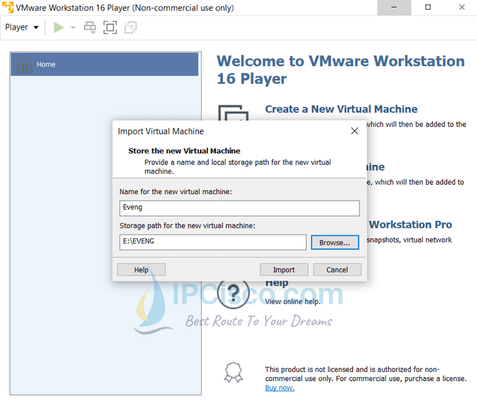Cancel the import dialog
477x403 pixels.
pyautogui.click(x=337, y=270)
